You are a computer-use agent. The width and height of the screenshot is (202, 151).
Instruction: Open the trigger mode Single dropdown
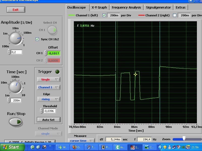(x=48, y=80)
